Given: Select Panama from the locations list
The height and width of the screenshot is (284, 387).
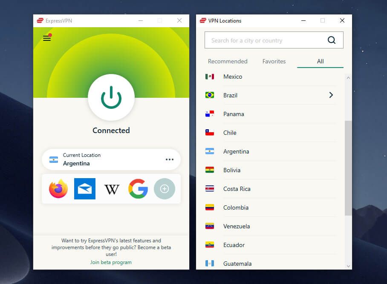Looking at the screenshot, I should pos(271,114).
